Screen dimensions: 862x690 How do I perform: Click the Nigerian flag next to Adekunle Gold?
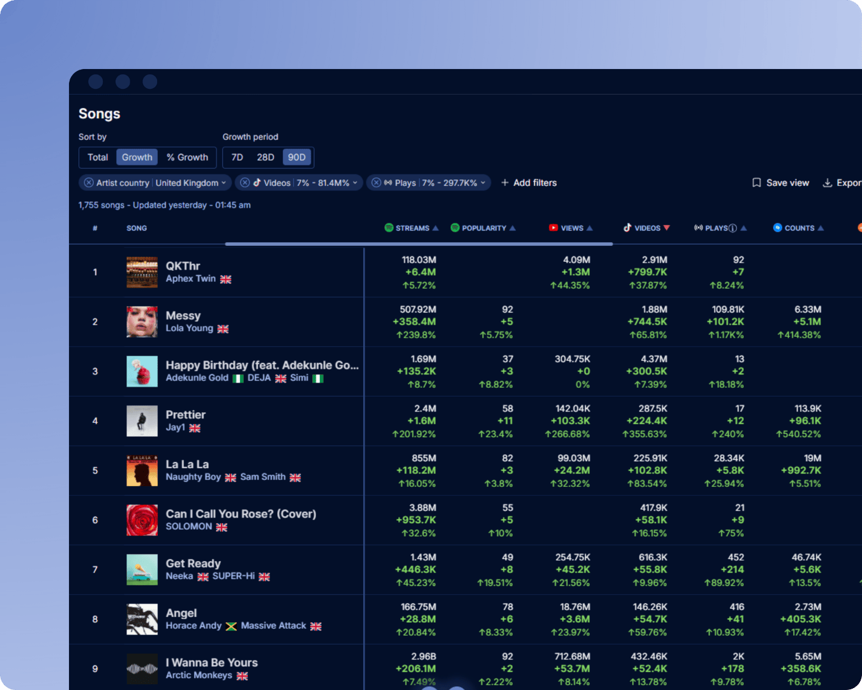[238, 378]
